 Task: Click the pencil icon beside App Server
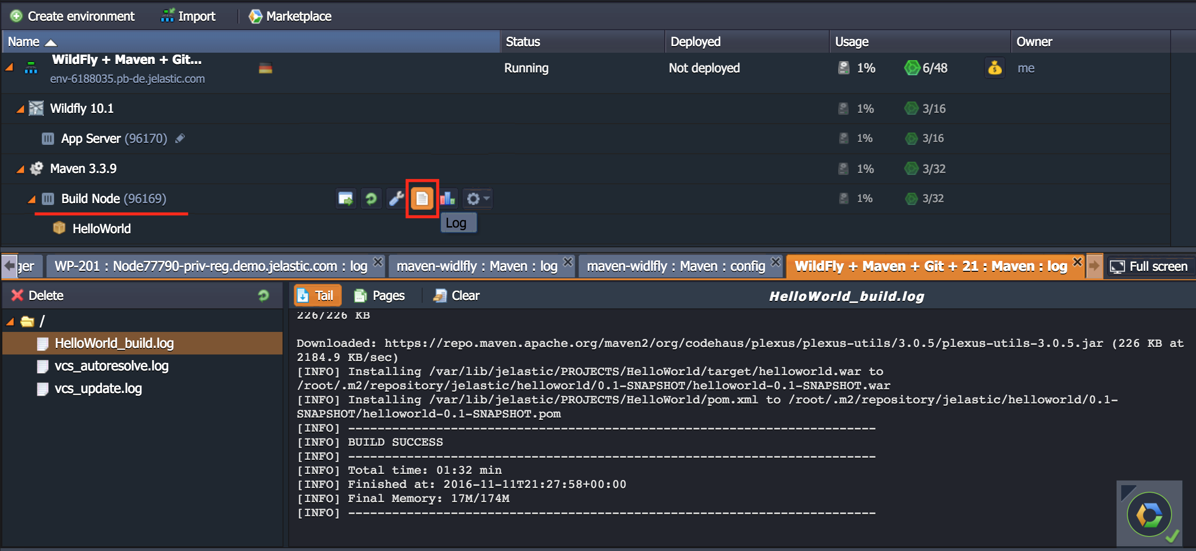pyautogui.click(x=180, y=138)
